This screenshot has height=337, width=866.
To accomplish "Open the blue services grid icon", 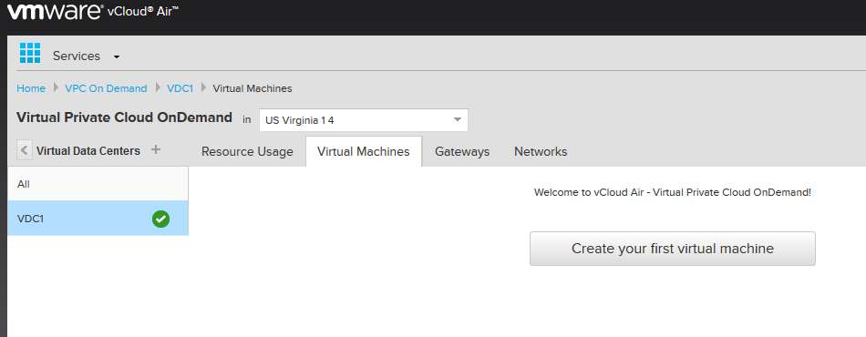I will pos(30,53).
